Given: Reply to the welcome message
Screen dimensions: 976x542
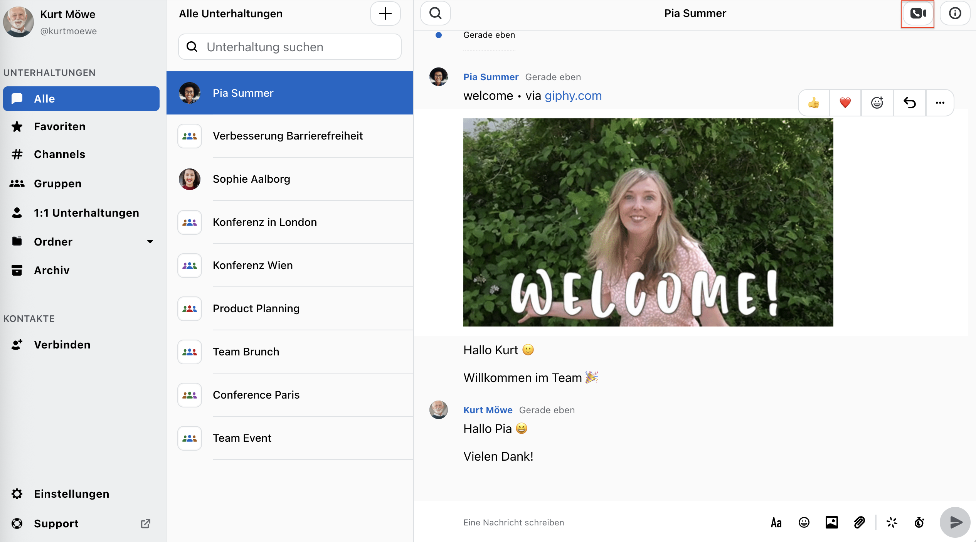Looking at the screenshot, I should [x=910, y=103].
